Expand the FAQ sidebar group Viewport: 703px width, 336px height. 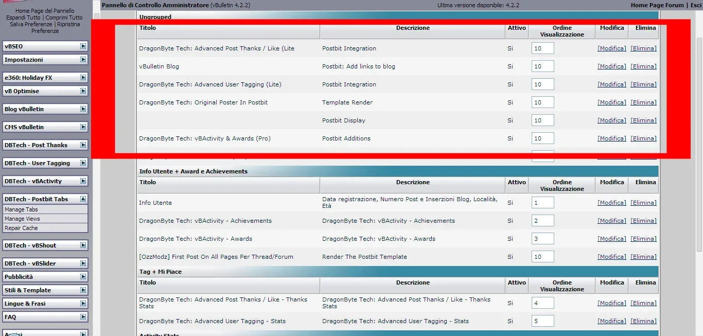pyautogui.click(x=83, y=317)
